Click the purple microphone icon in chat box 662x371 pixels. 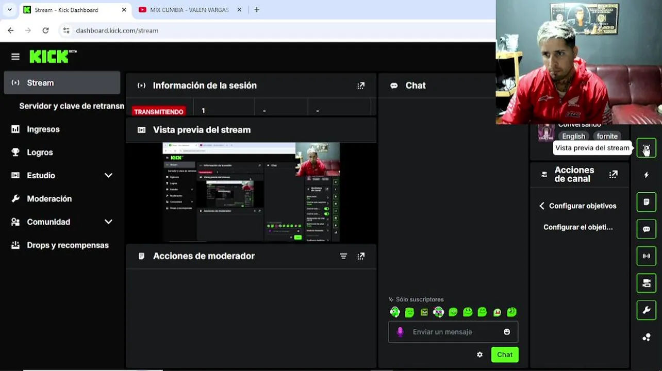pyautogui.click(x=400, y=332)
